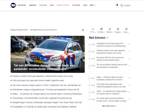The height and width of the screenshot is (110, 144).
Task: Open bullet-list video Zo dansten de Oranjes in Caribisch Nederland
Action: [x=47, y=94]
